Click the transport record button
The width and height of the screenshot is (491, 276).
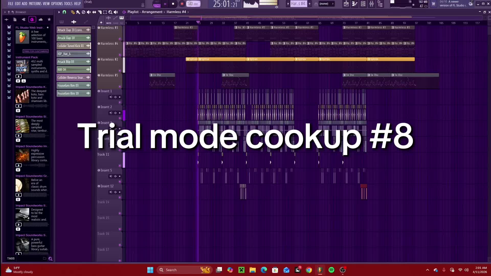pos(182,4)
